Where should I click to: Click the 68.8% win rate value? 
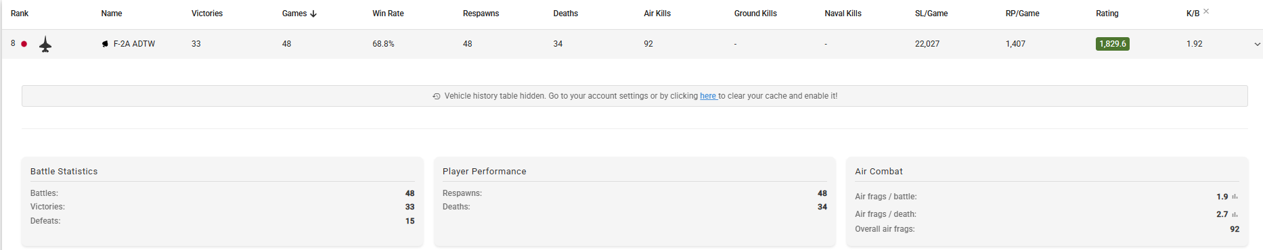click(383, 44)
